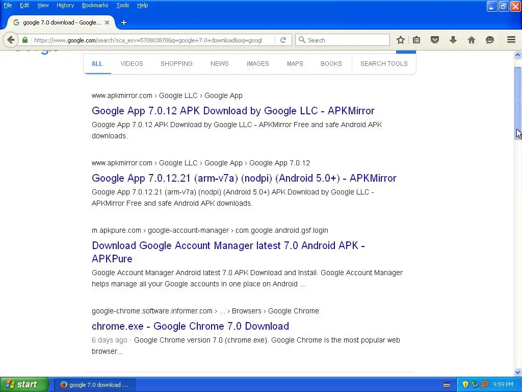Open the Pocket icon in toolbar
Screen dimensions: 522x392
435,40
